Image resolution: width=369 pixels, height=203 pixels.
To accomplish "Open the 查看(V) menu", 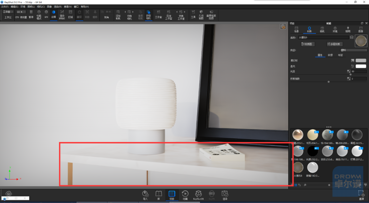I will [x=68, y=6].
